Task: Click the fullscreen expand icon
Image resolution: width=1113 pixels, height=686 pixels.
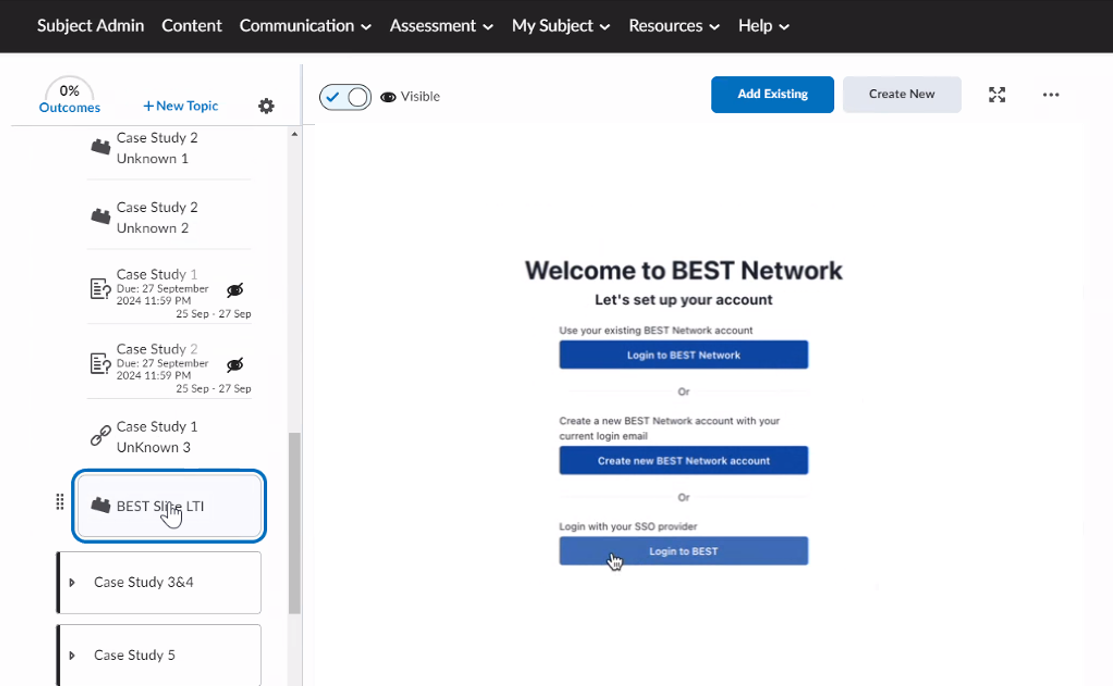Action: [x=997, y=94]
